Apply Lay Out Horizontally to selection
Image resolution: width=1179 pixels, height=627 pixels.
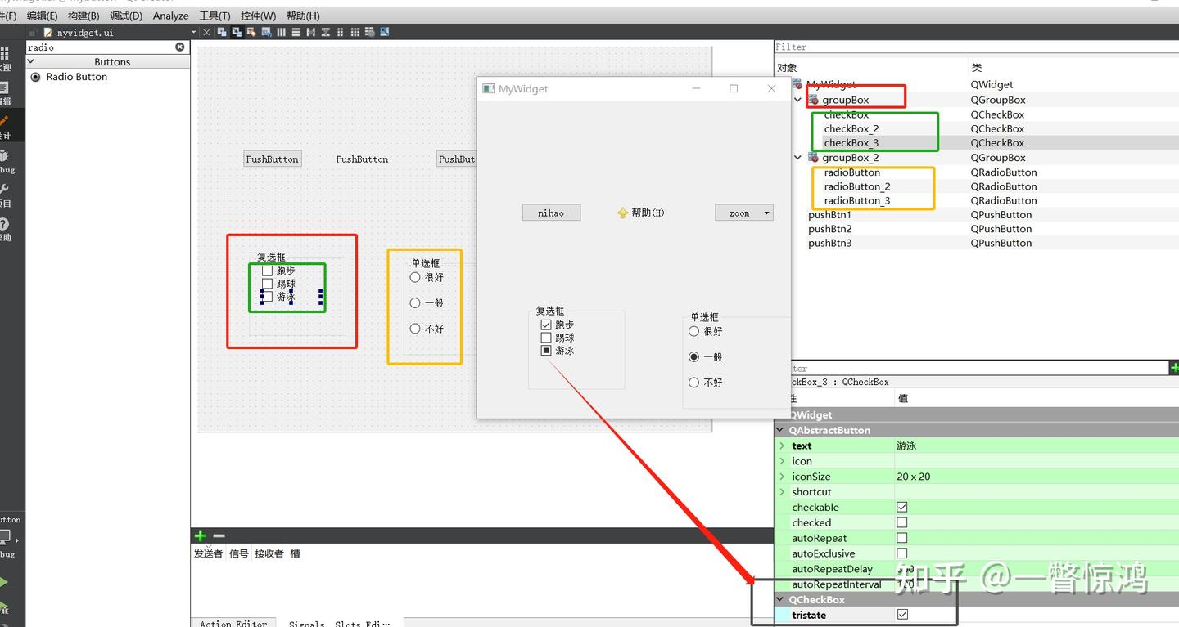tap(282, 32)
